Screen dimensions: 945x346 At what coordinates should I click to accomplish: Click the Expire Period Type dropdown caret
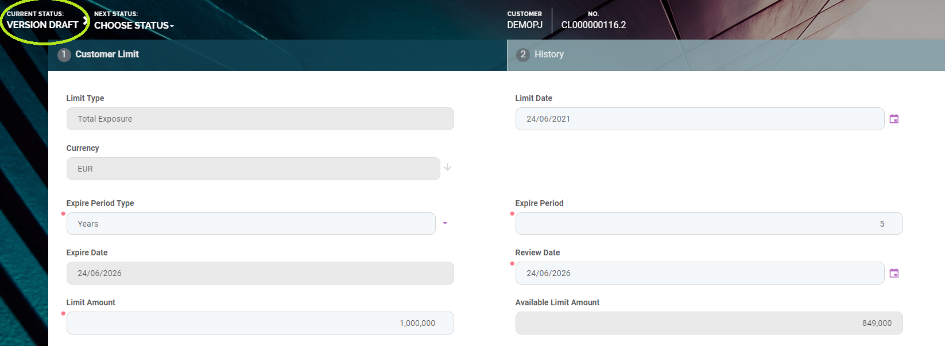click(445, 223)
